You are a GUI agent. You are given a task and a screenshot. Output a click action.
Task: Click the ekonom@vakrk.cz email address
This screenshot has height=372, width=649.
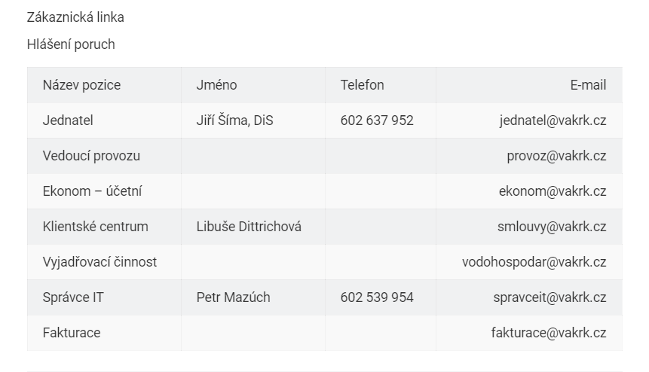pos(553,191)
